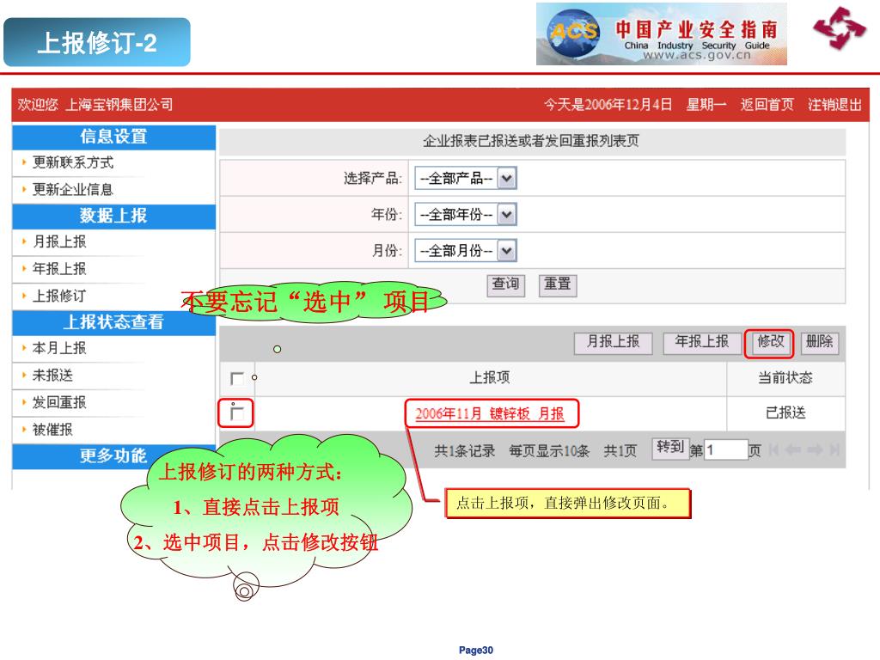This screenshot has height=660, width=880.
Task: Click the orange bullet next to 未报送
Action: (x=24, y=376)
